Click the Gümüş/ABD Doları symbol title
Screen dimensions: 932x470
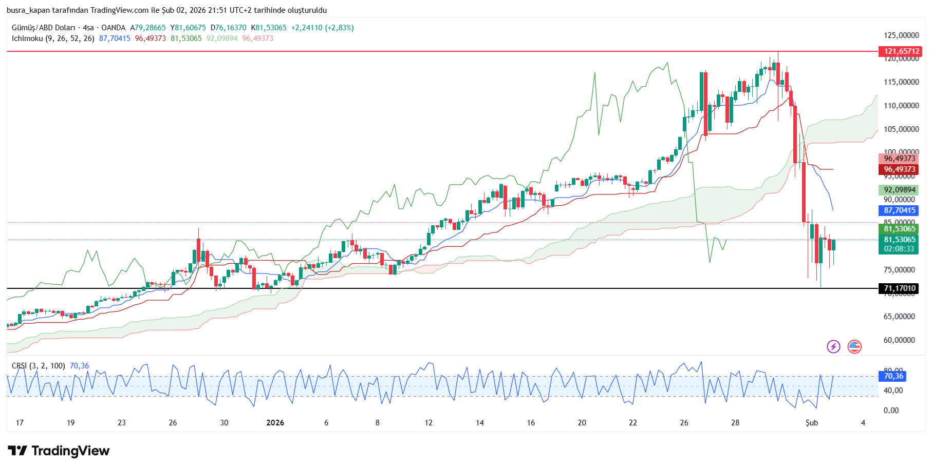tap(43, 28)
